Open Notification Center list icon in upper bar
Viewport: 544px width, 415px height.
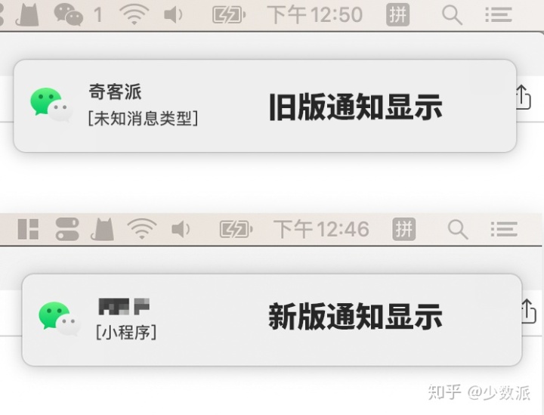498,15
